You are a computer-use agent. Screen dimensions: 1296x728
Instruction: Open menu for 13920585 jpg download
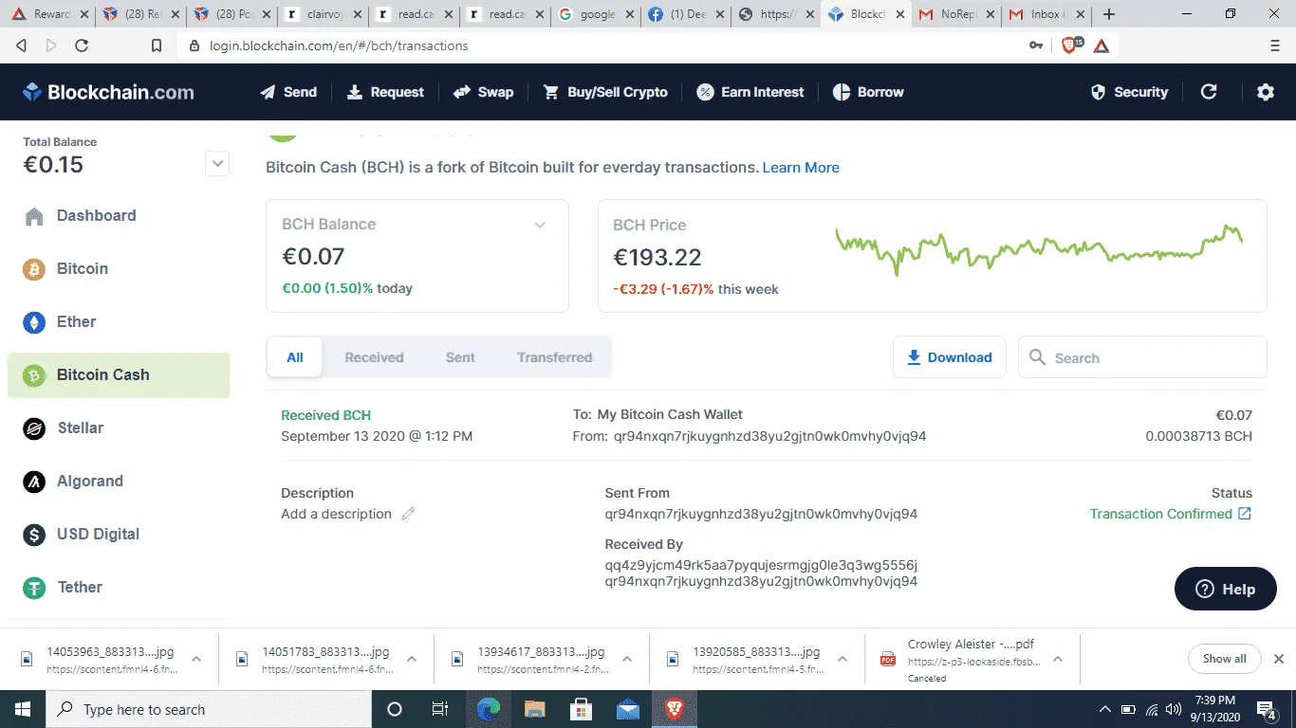tap(842, 659)
